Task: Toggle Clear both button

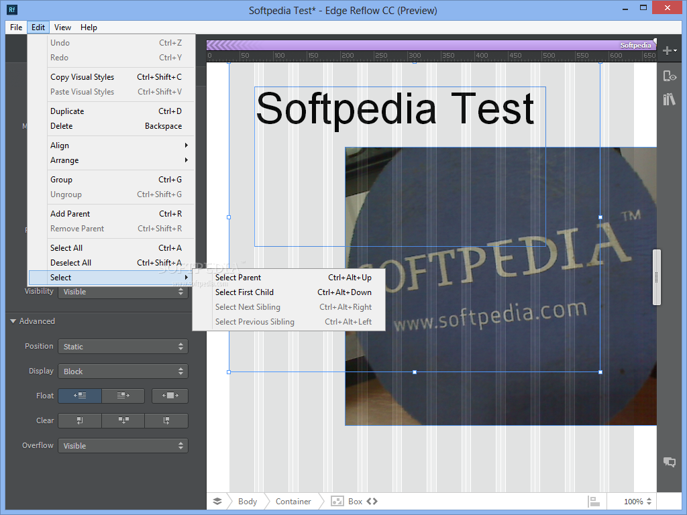Action: point(123,420)
